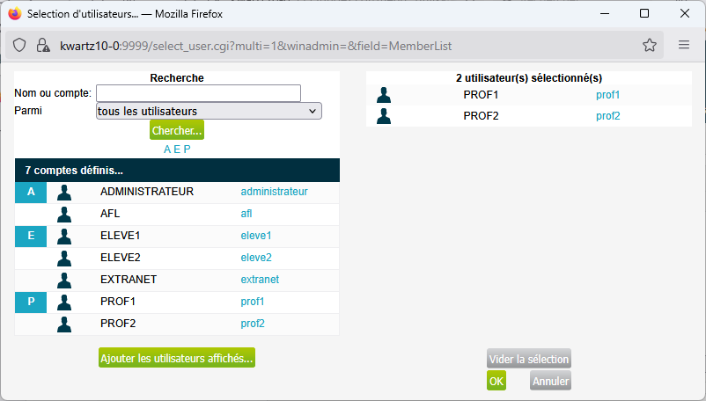706x401 pixels.
Task: Click the user icon beside EXTRANET
Action: (x=64, y=281)
